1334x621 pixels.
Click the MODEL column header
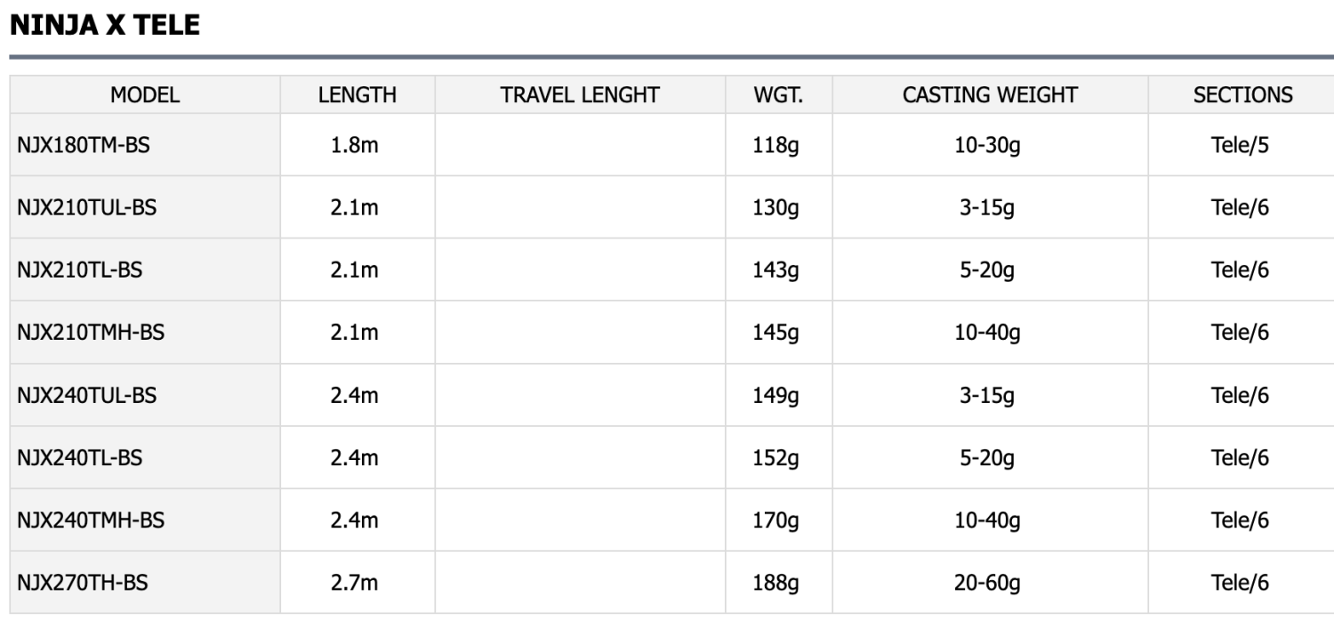[145, 95]
